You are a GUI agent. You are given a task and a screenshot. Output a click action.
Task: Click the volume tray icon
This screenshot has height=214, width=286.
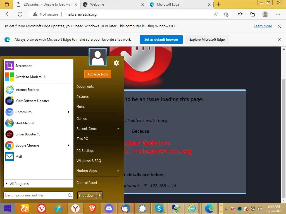[260, 209]
